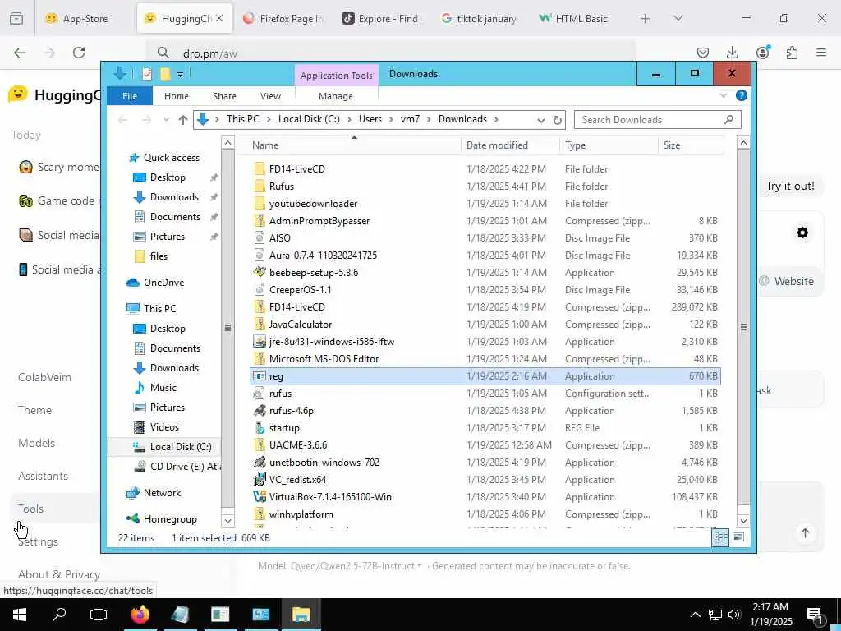Save to Pocket icon in Firefox

(x=703, y=52)
